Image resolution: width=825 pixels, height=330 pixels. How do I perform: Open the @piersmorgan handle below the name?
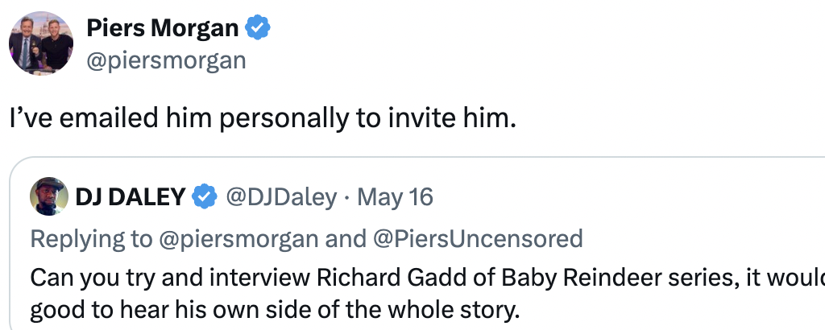click(x=165, y=60)
